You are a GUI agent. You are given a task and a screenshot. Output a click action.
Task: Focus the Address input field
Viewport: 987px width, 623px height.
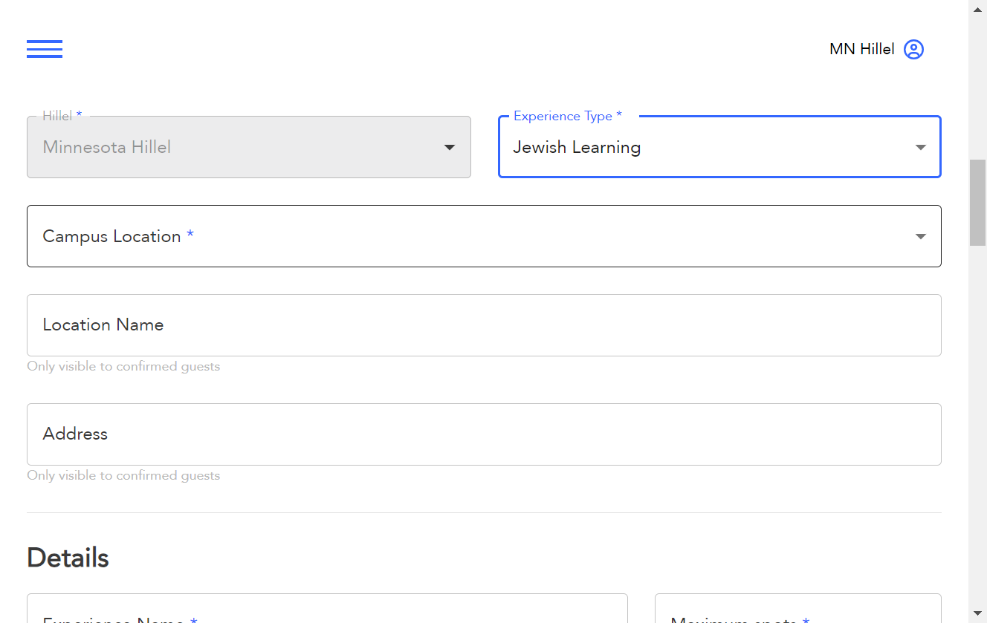pos(484,434)
